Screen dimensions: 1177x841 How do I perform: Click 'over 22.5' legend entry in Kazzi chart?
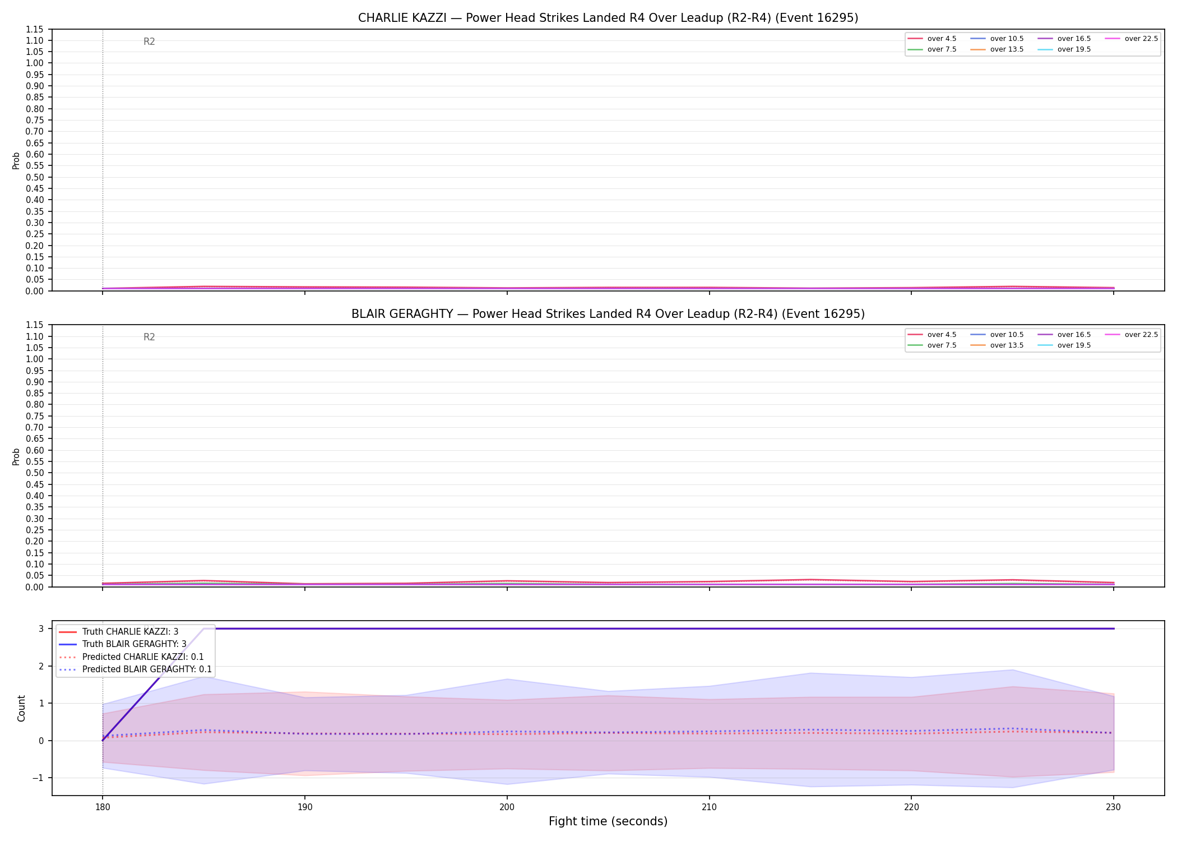pos(1132,39)
